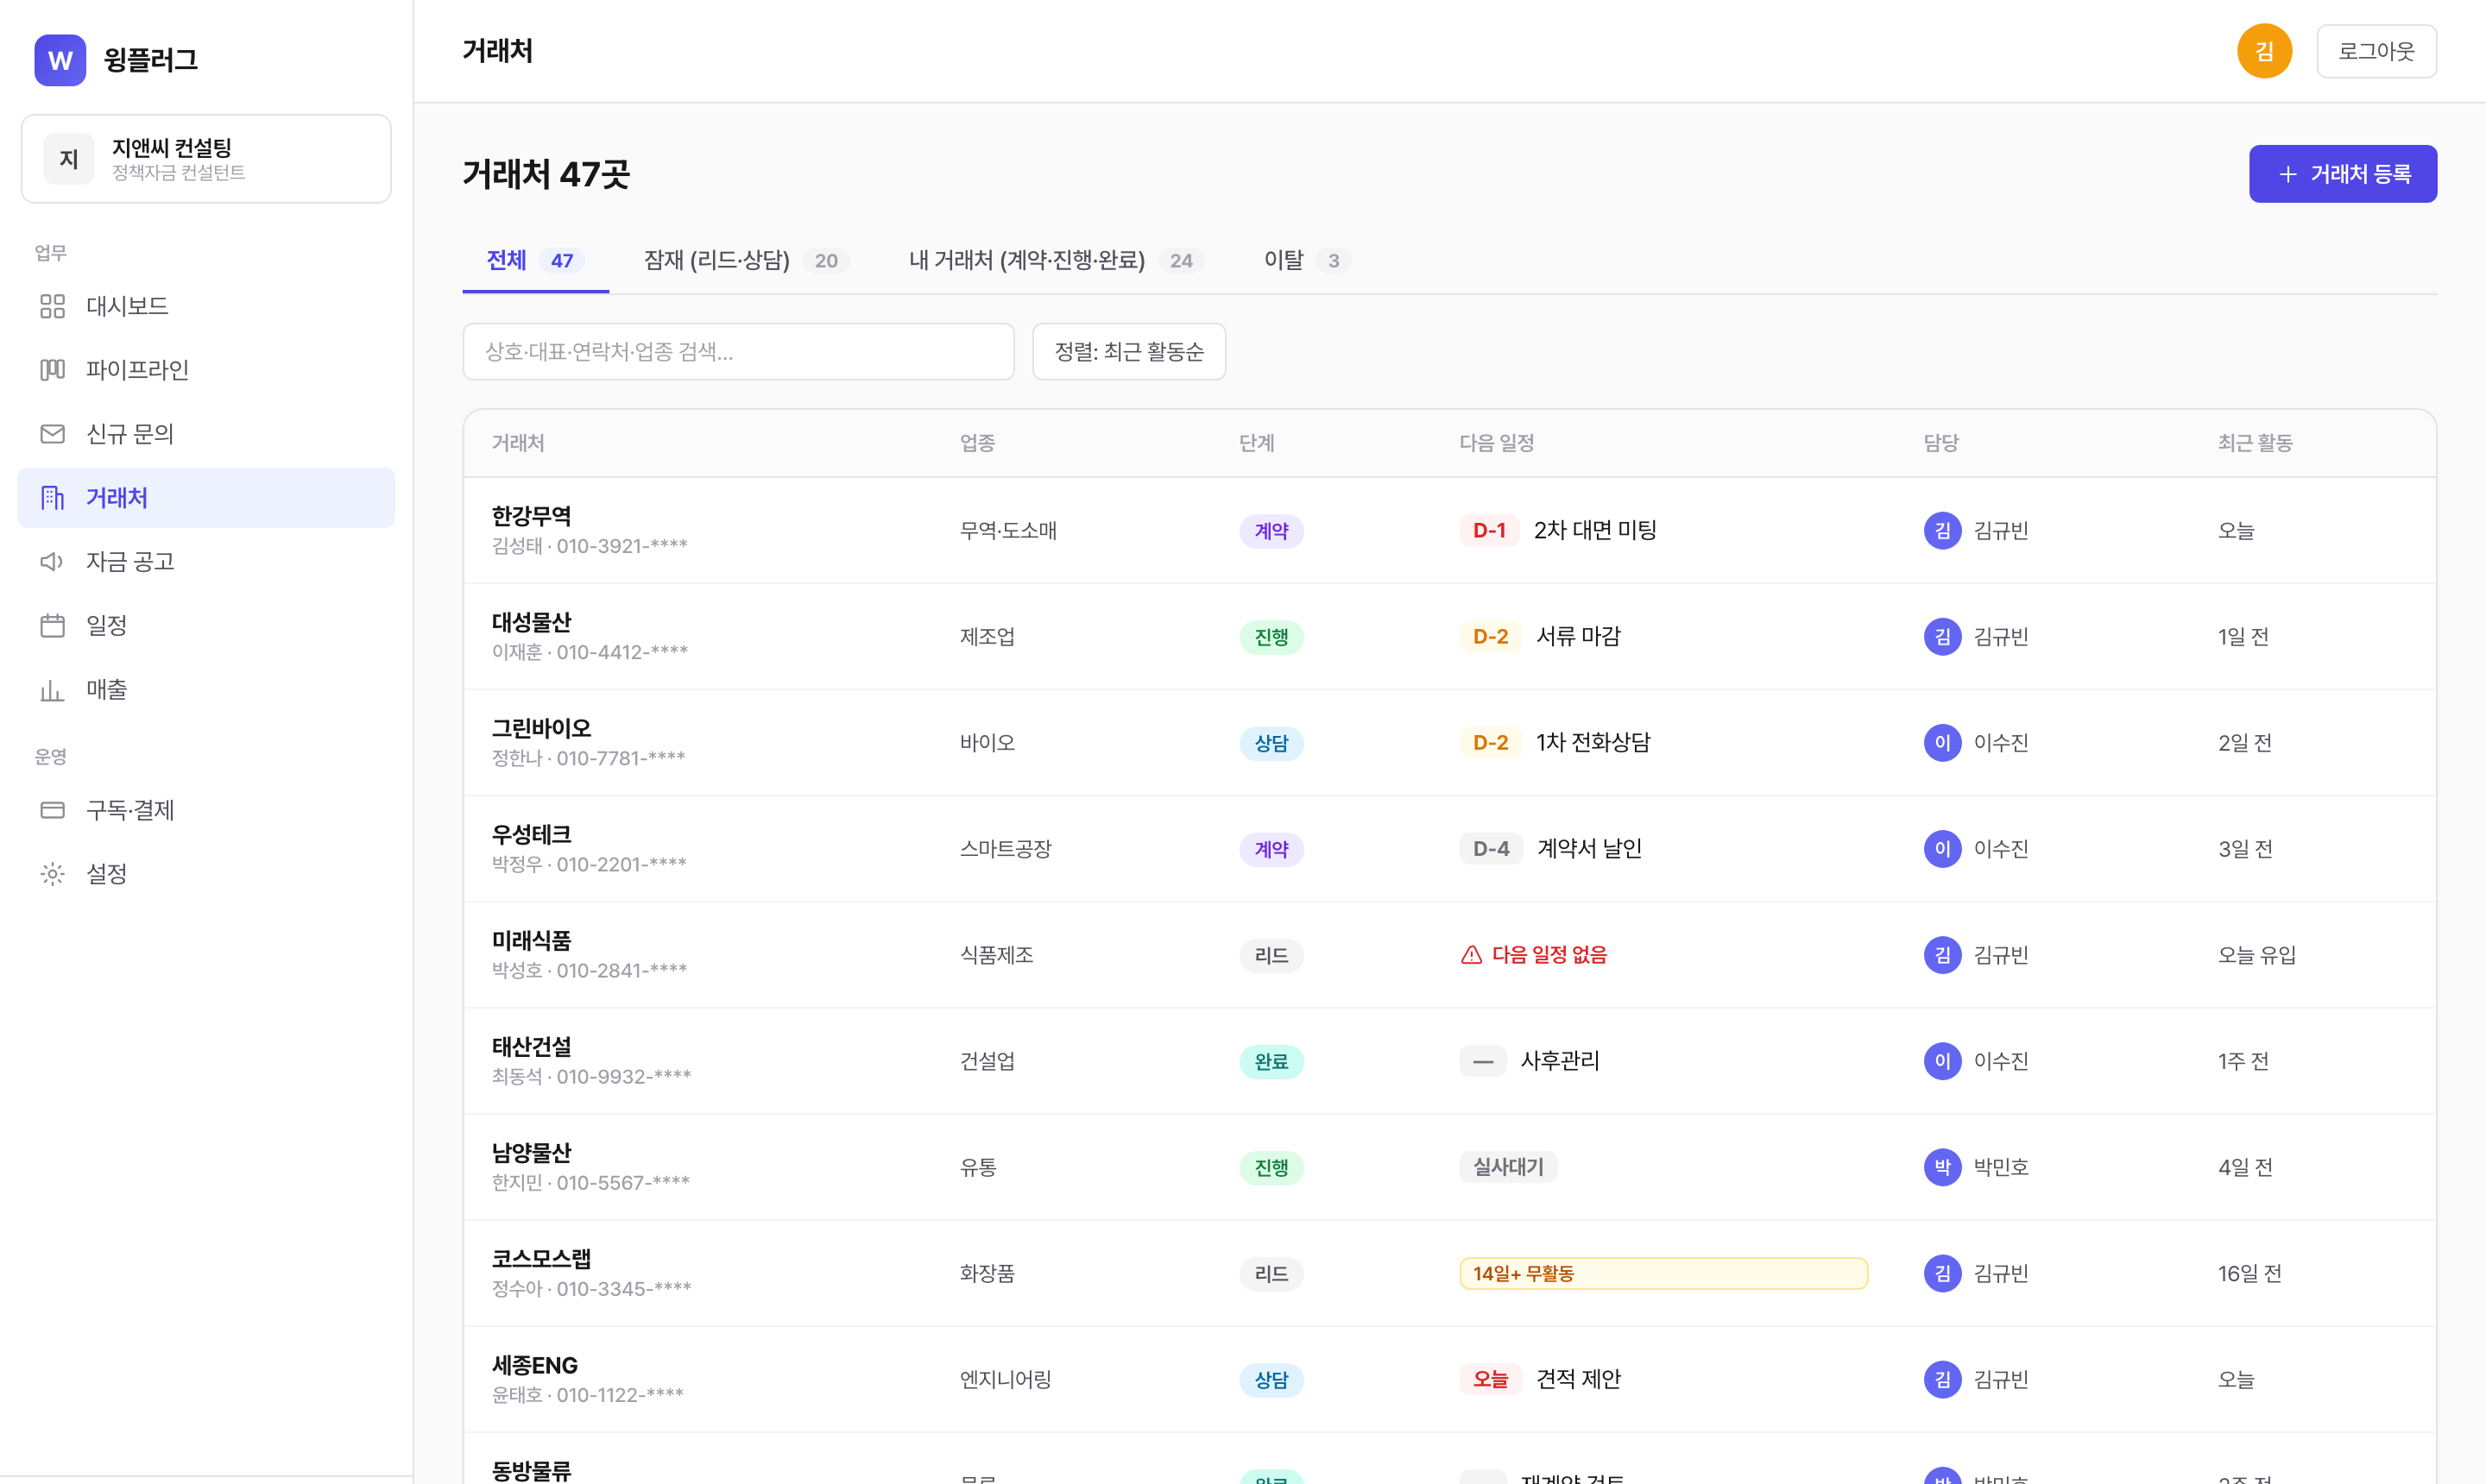Click 박민호 avatar in 남양물산 row

[1942, 1167]
